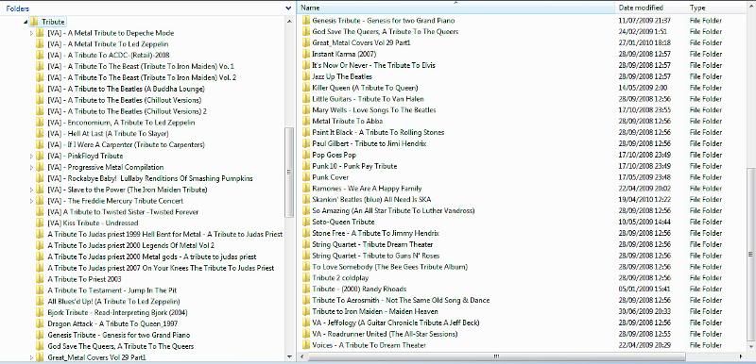The height and width of the screenshot is (364, 756).
Task: Click Tribute folder icon in tree
Action: tap(34, 22)
